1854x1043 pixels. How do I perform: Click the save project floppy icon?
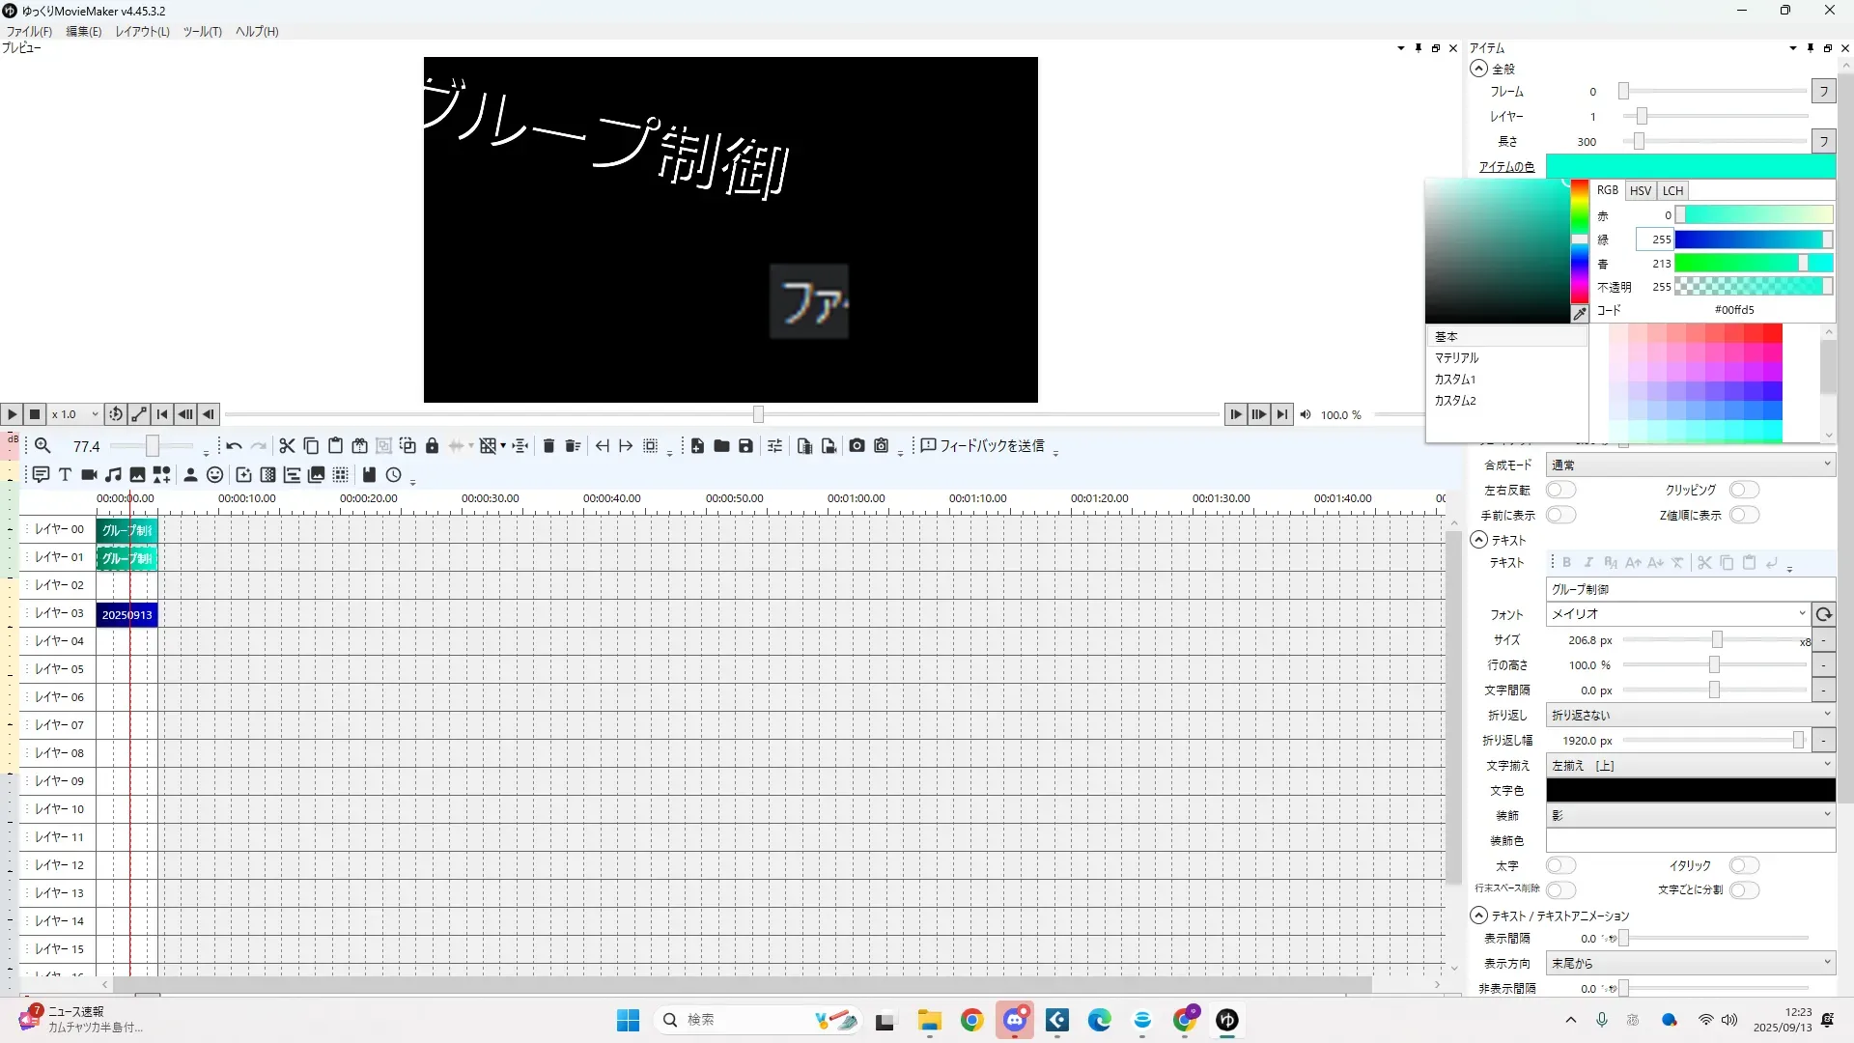(745, 446)
